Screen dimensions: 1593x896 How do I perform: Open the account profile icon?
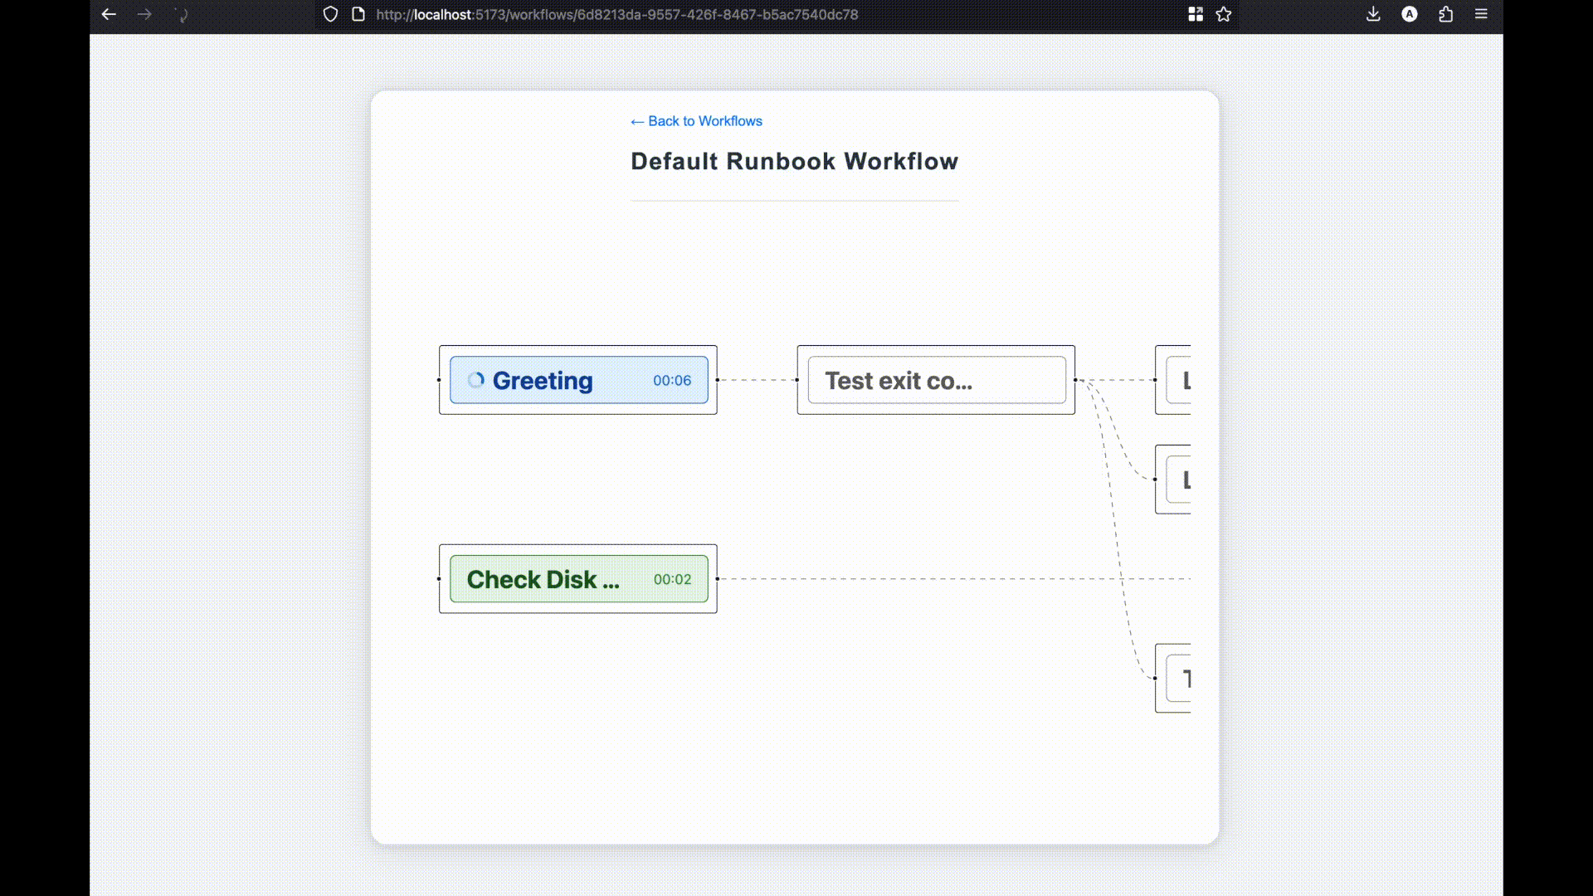[1410, 14]
